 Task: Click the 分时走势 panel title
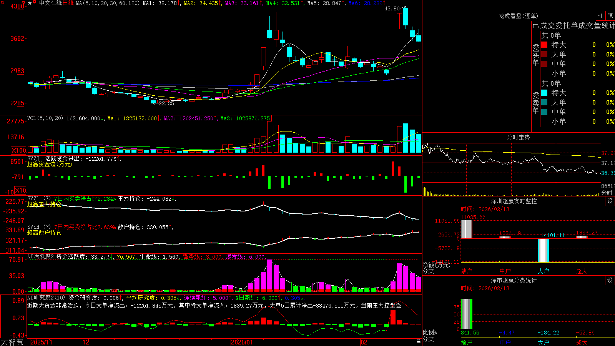coord(518,137)
